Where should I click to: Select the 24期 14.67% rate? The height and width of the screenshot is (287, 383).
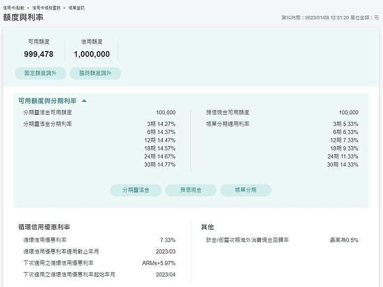coord(160,156)
